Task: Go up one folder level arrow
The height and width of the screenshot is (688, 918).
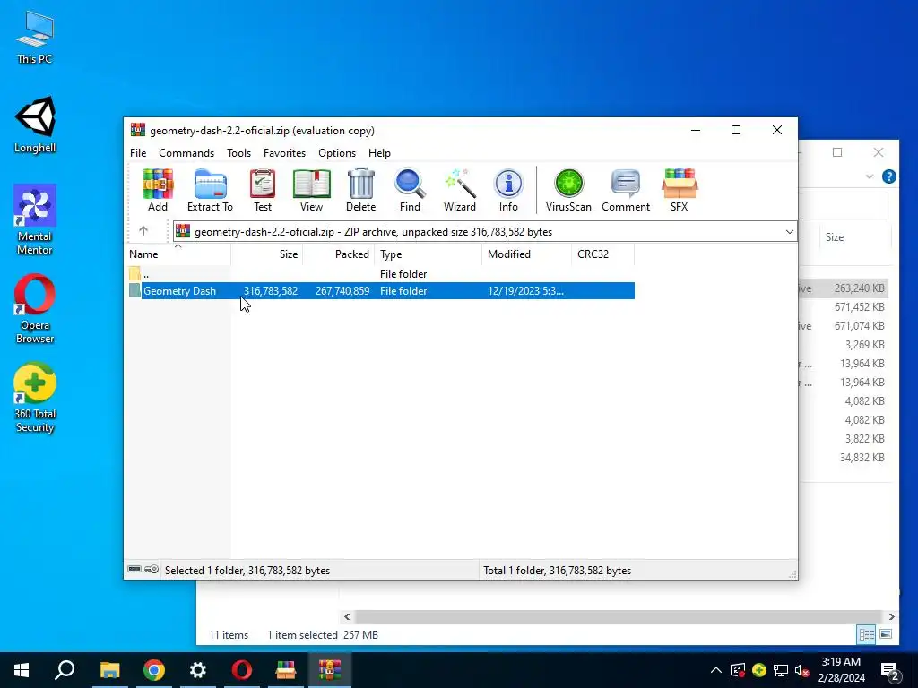Action: [143, 231]
